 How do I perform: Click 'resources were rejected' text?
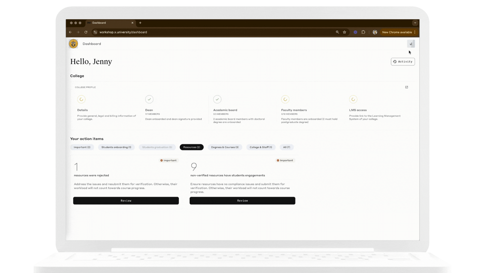point(91,175)
